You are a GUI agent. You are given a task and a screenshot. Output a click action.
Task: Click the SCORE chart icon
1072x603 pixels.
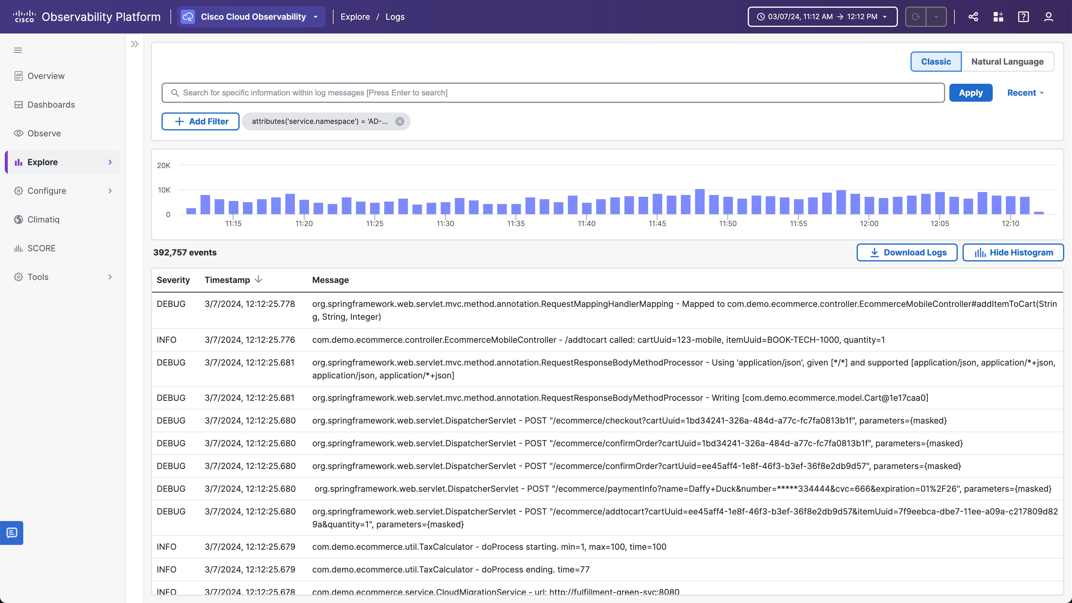point(18,249)
